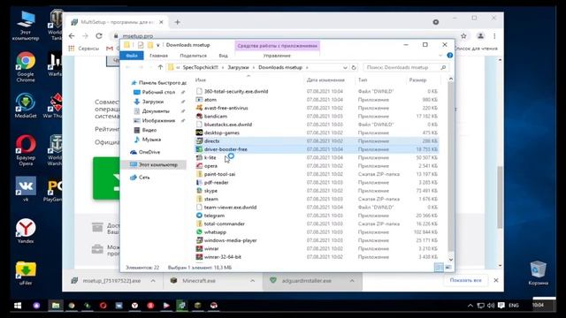This screenshot has height=318, width=566.
Task: Click the Explorer up-one-level arrow
Action: click(x=160, y=67)
